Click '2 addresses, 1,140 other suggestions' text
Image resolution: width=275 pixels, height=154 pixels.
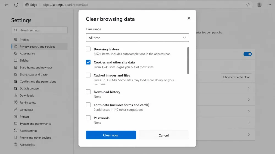[118, 109]
